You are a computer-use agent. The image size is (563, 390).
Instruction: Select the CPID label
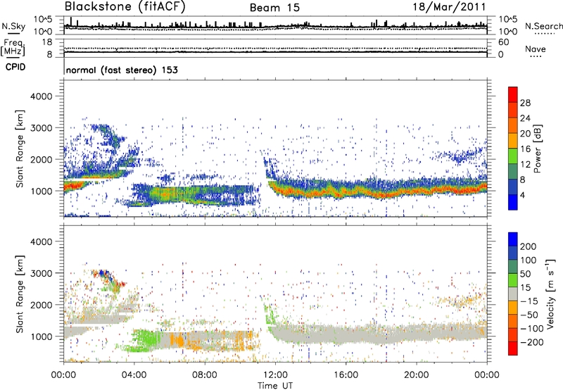coord(15,67)
